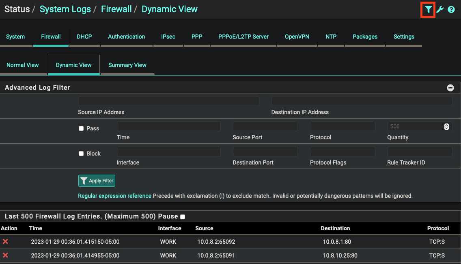Switch to the Summary View tab

(127, 65)
